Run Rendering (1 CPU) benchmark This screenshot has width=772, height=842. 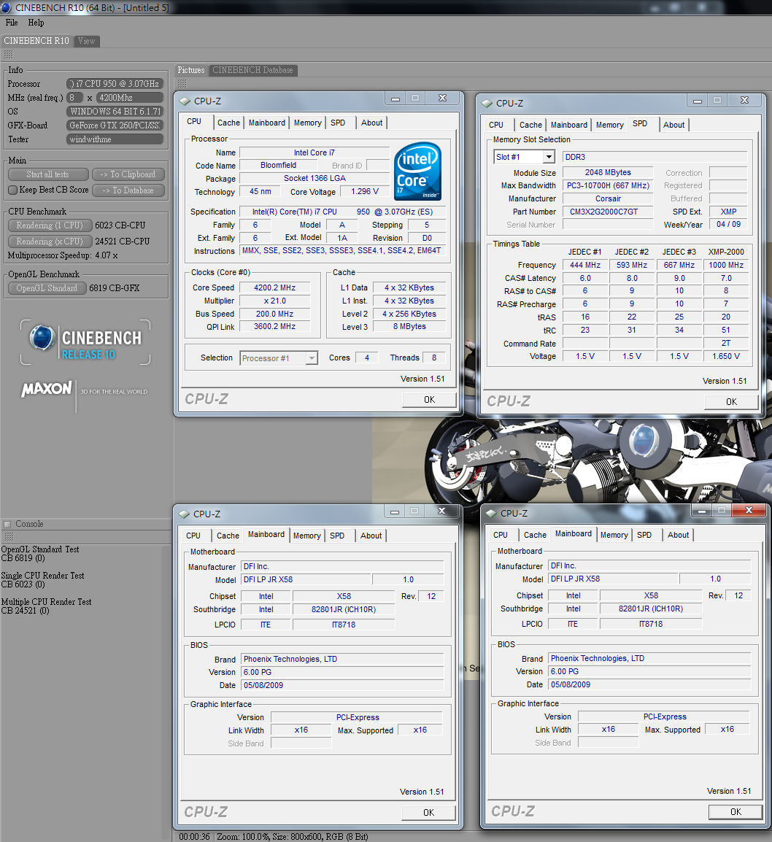tap(50, 225)
